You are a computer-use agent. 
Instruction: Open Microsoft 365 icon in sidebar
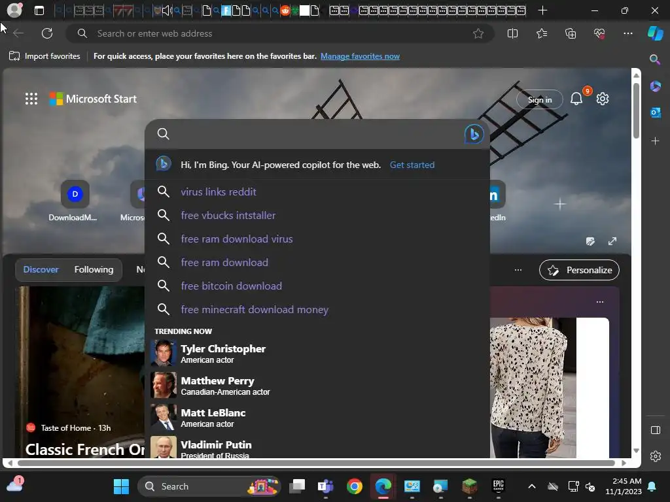[x=655, y=86]
